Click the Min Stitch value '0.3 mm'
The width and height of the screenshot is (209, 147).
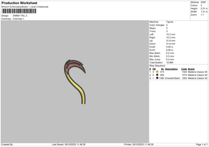[x=170, y=56]
